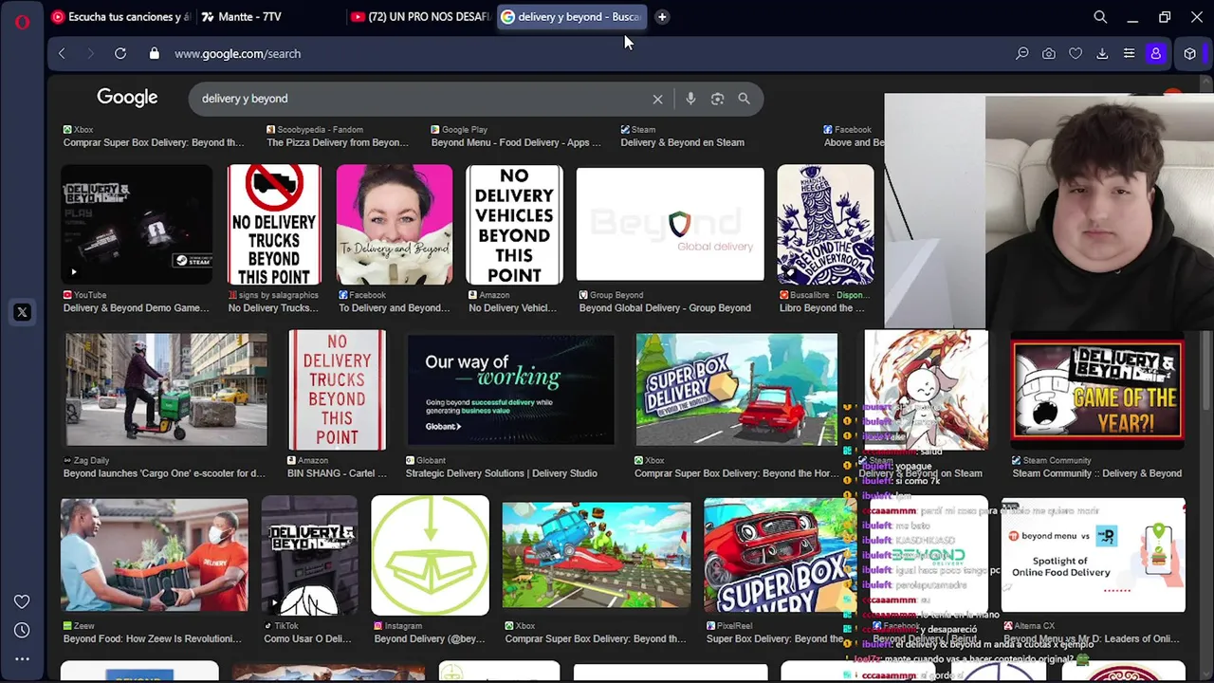The width and height of the screenshot is (1214, 683).
Task: Open 'To Delivery and Beyond' pink image
Action: click(395, 224)
